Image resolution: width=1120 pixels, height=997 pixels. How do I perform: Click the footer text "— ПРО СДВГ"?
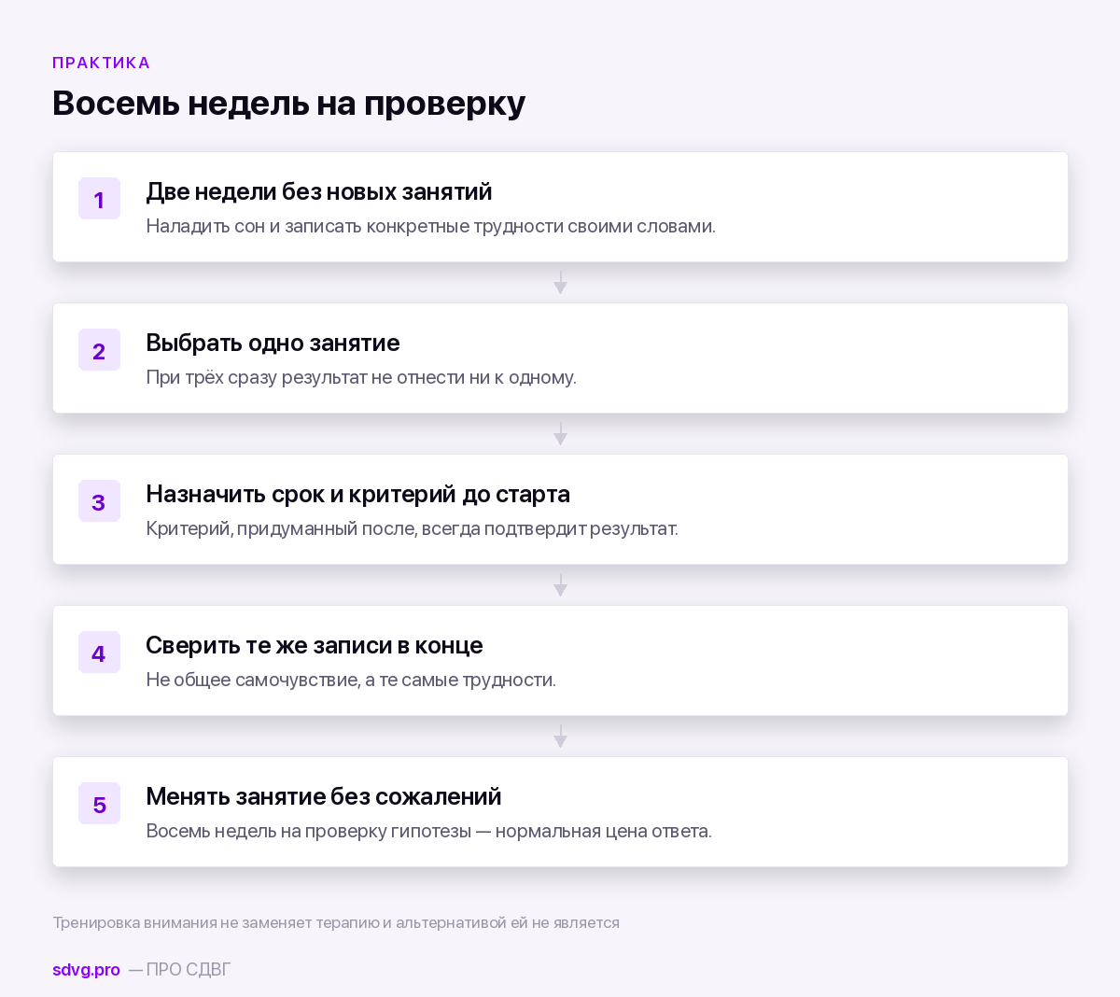179,969
